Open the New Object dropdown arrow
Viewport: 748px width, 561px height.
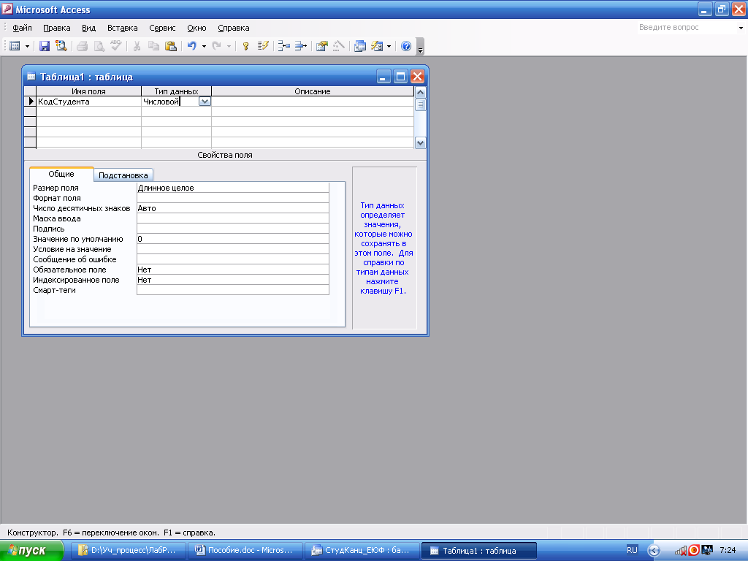pos(389,46)
